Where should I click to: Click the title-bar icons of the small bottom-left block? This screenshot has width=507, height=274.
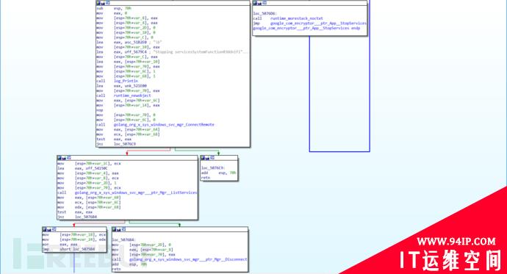49,229
